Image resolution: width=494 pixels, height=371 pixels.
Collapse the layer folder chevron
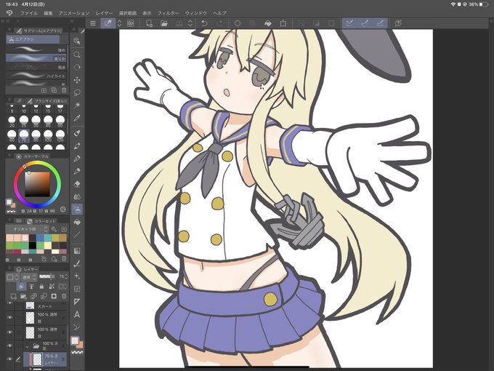coord(27,346)
